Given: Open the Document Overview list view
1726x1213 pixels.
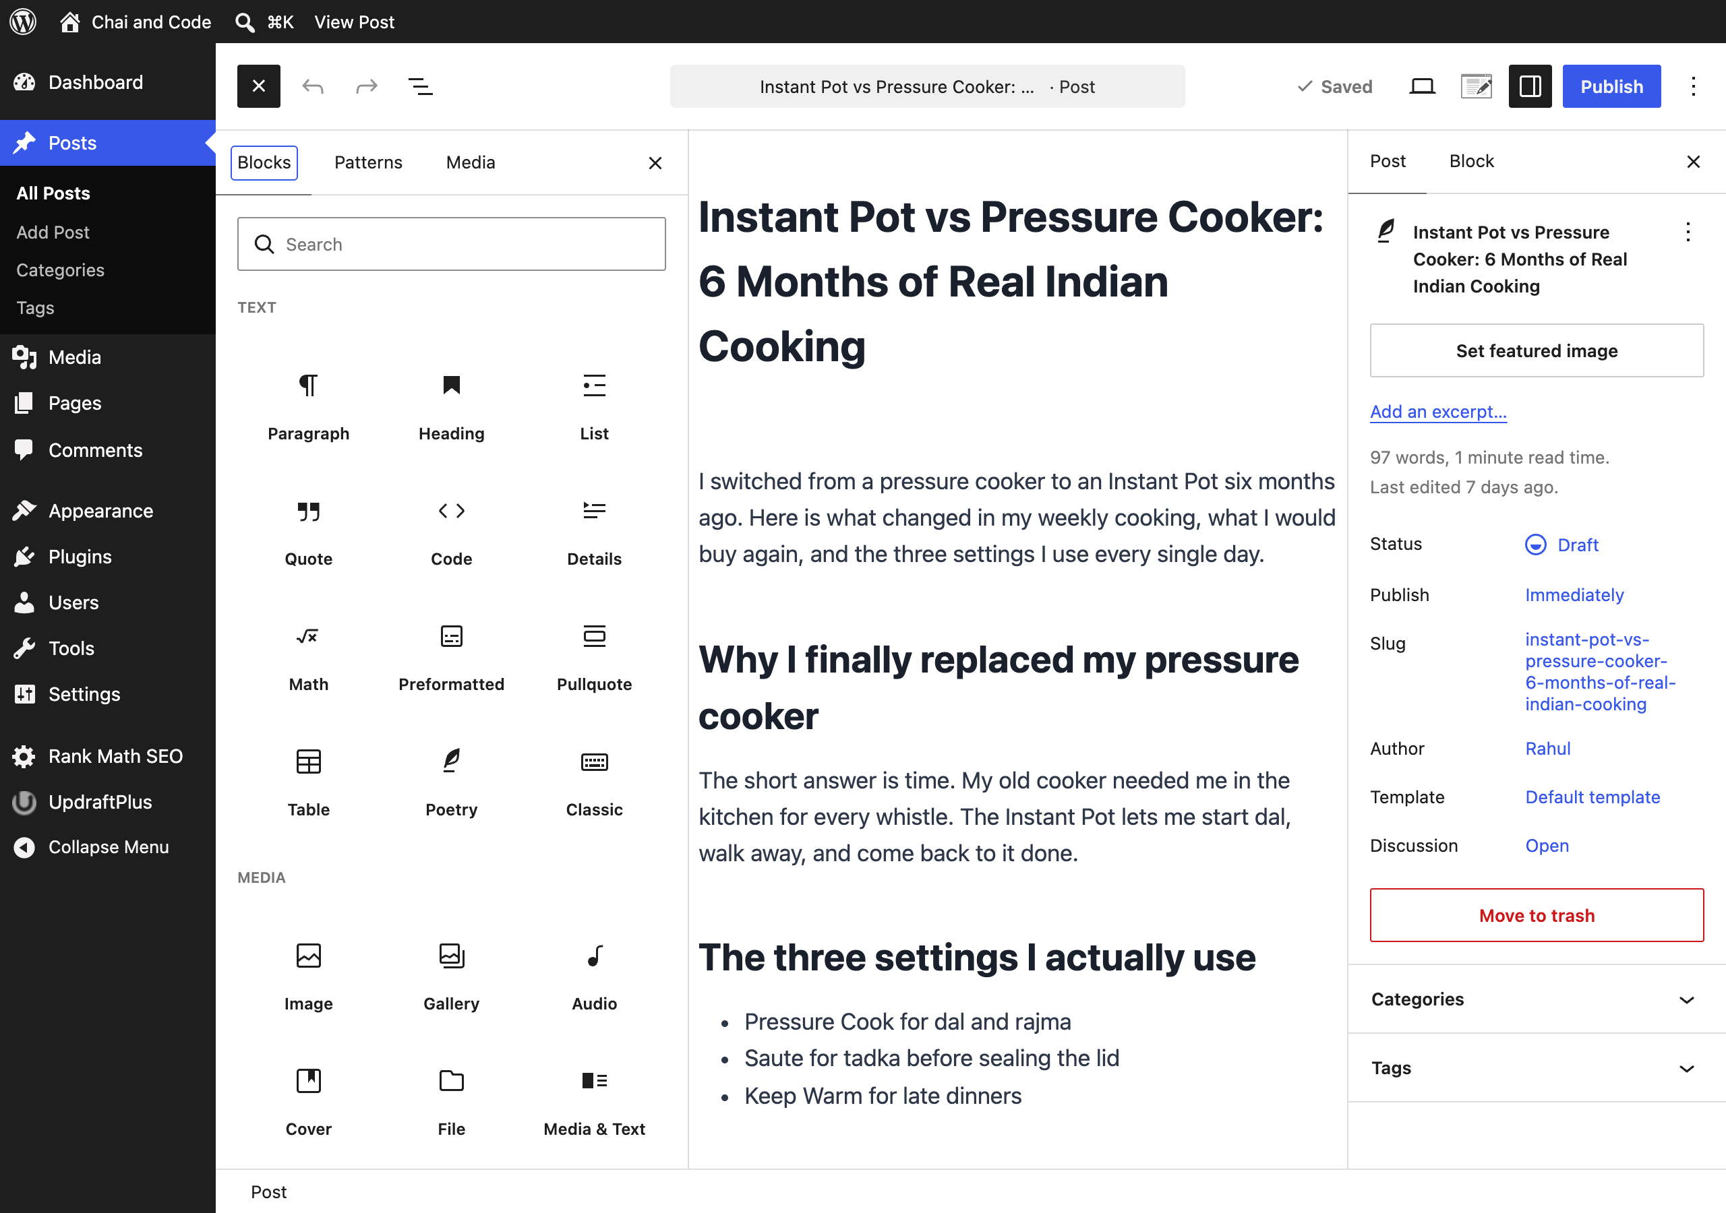Looking at the screenshot, I should tap(420, 86).
